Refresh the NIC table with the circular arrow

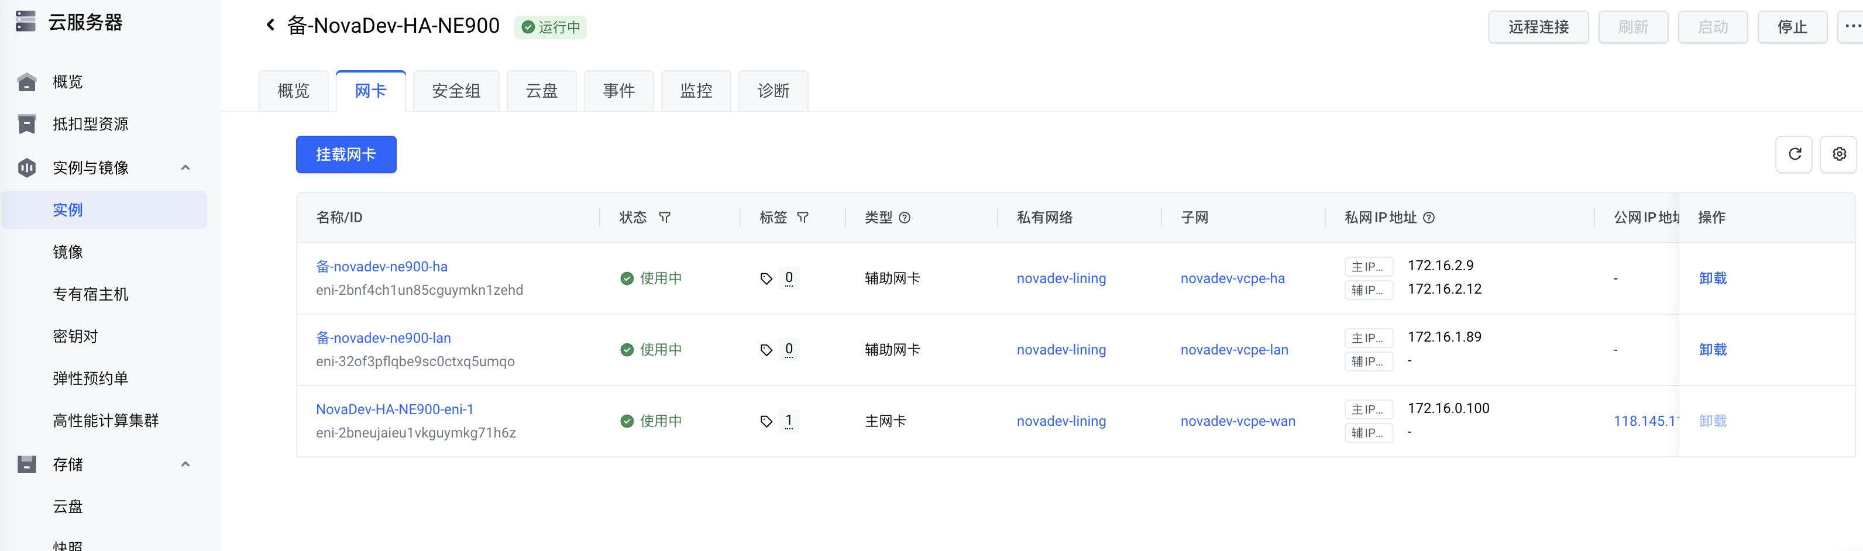pos(1795,154)
